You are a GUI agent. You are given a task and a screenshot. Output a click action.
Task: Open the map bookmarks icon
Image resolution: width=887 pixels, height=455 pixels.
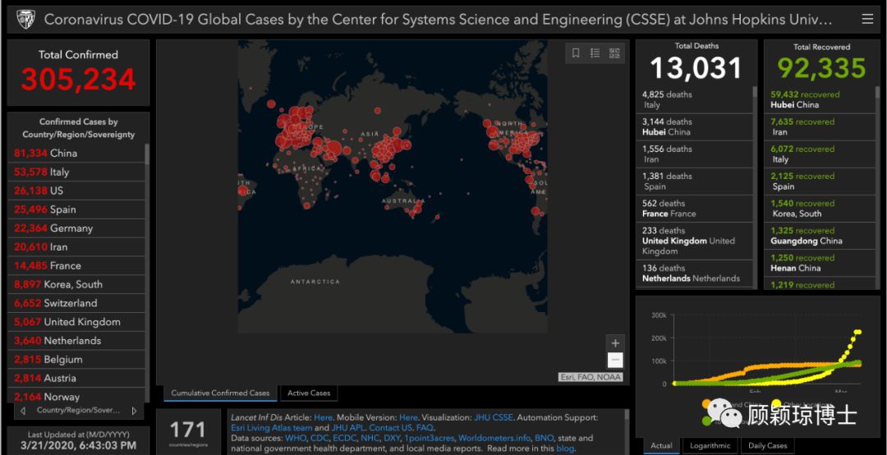point(576,53)
